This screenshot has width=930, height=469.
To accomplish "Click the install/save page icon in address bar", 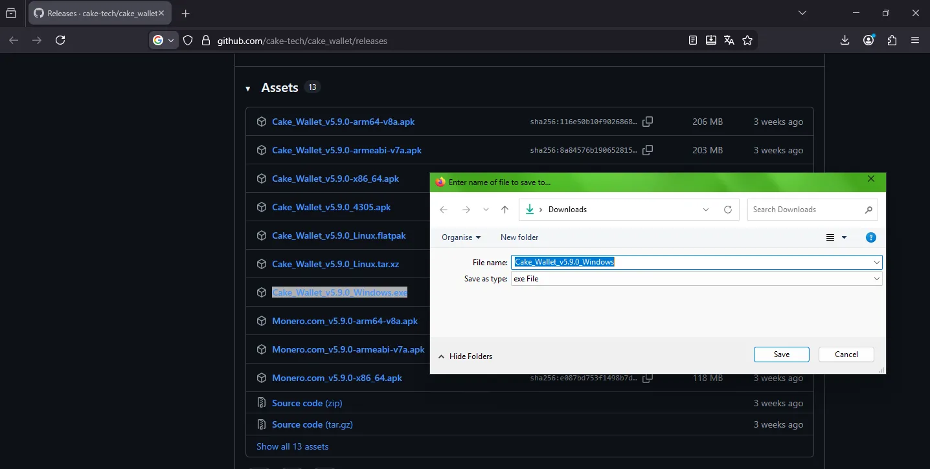I will (711, 40).
